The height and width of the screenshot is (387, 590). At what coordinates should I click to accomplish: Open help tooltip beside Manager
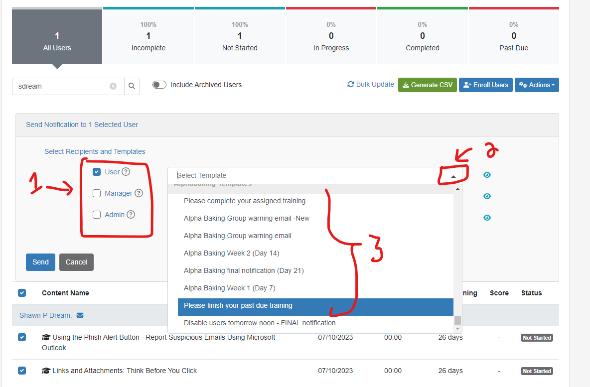(x=139, y=193)
